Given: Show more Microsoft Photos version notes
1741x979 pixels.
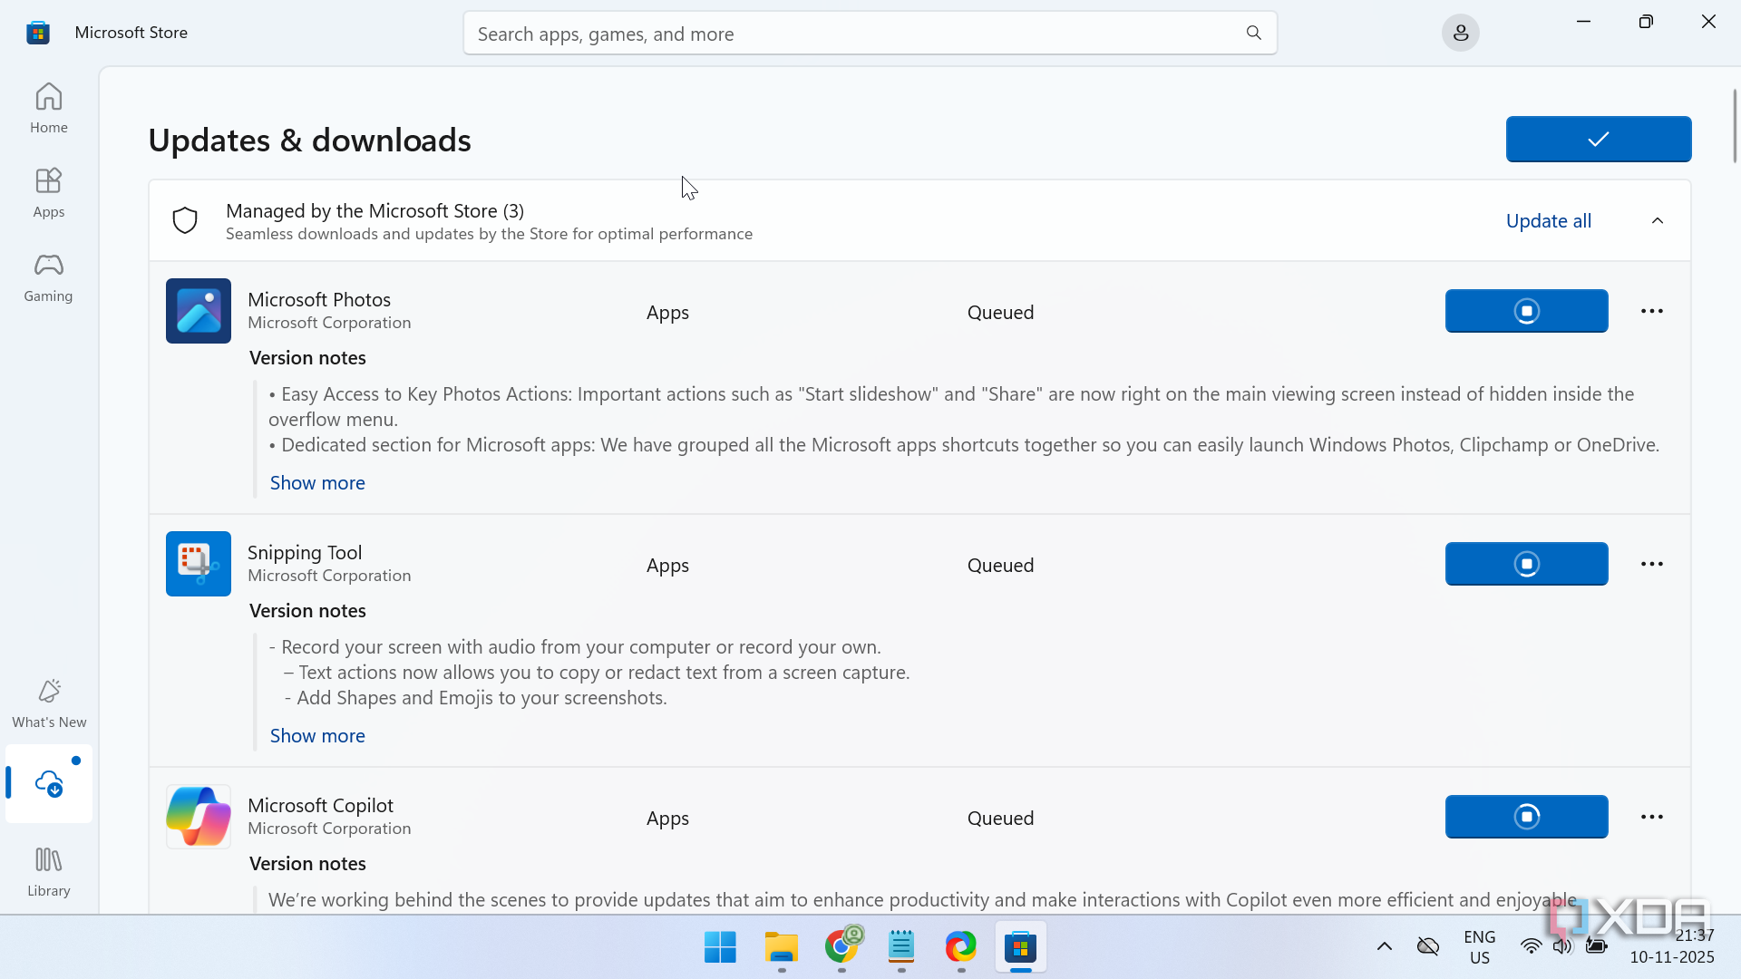Looking at the screenshot, I should click(317, 483).
